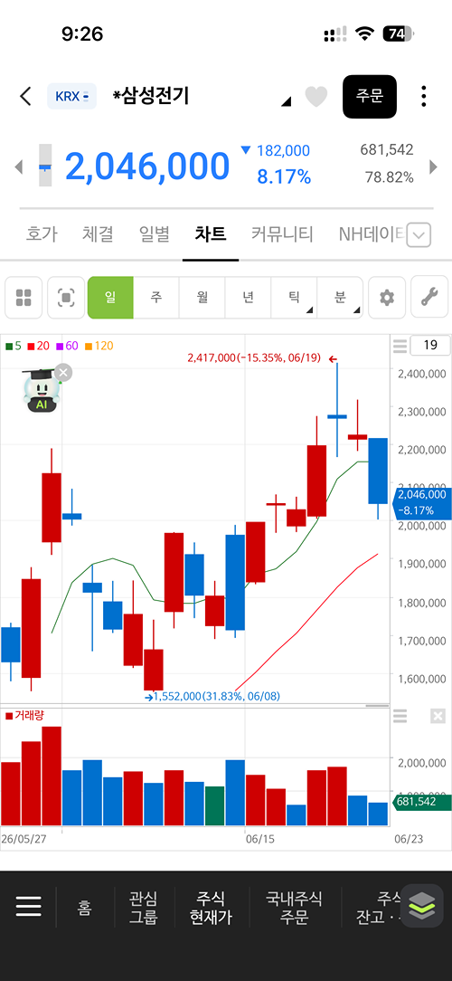Edit the candle count field showing 19
This screenshot has height=981, width=452.
point(430,346)
